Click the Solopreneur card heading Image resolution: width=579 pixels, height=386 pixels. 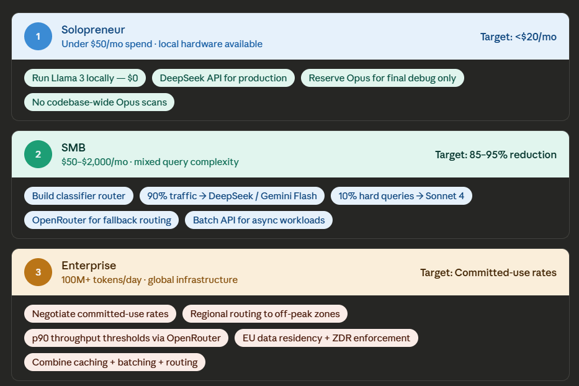click(x=93, y=30)
